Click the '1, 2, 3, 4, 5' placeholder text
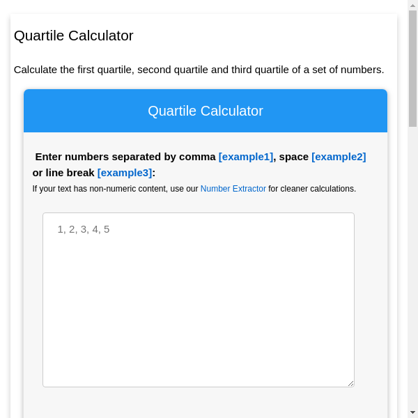 coord(84,229)
